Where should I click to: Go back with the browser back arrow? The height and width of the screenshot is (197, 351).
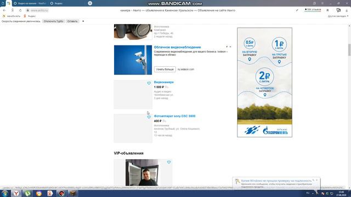tap(4, 10)
